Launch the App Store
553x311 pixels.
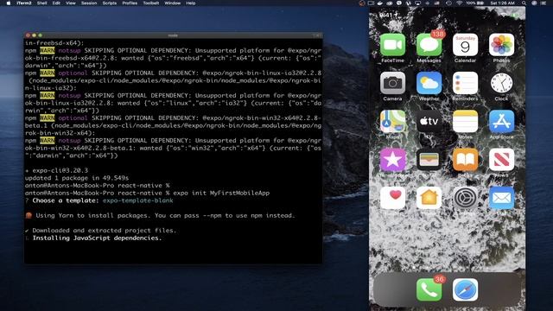pos(501,122)
